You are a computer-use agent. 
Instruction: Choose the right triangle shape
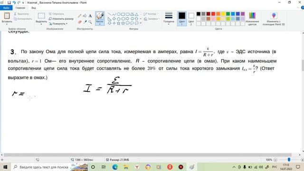110,19
